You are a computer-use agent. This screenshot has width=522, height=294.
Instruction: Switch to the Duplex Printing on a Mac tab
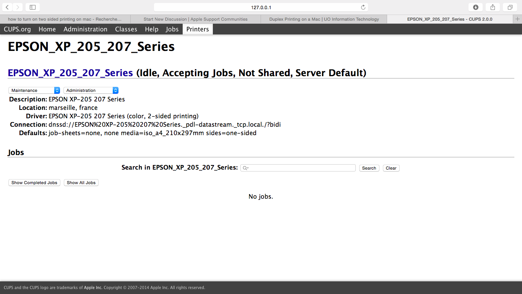[x=324, y=19]
